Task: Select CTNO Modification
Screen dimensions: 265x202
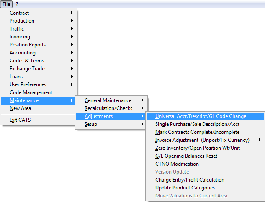Action: [x=205, y=164]
